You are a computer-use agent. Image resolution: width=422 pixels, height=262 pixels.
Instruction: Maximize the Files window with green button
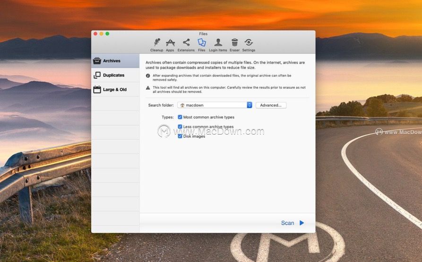(x=107, y=34)
